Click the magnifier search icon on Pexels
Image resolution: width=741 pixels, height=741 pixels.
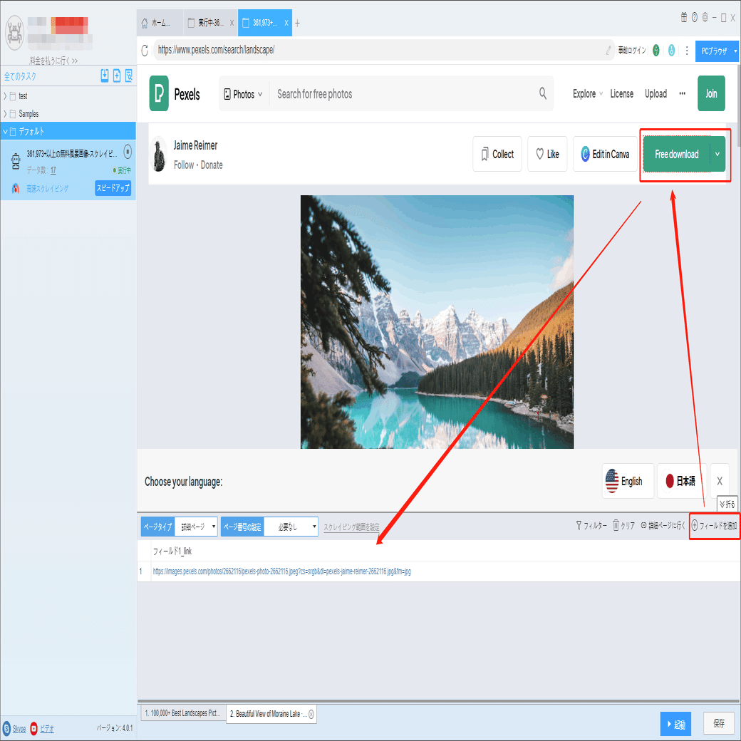coord(543,93)
